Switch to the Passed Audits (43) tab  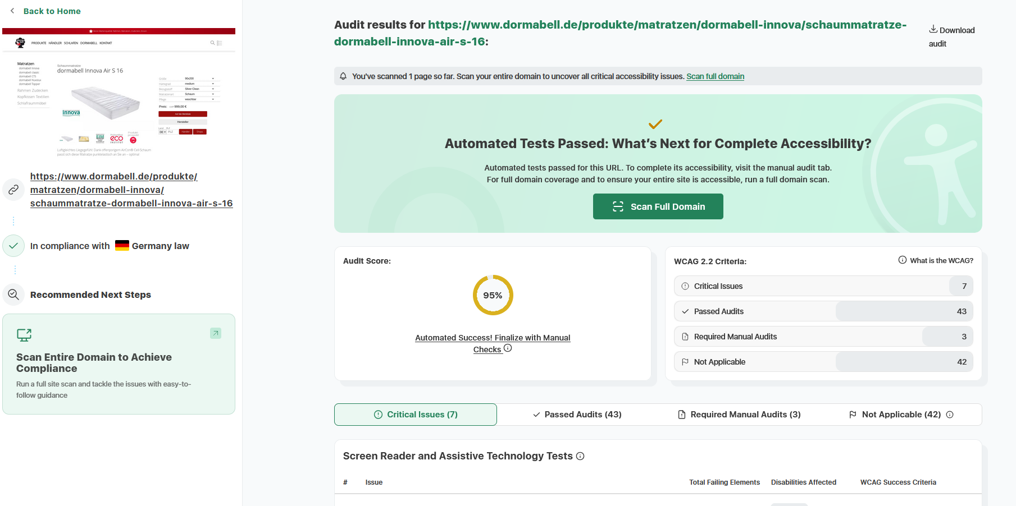click(x=577, y=415)
